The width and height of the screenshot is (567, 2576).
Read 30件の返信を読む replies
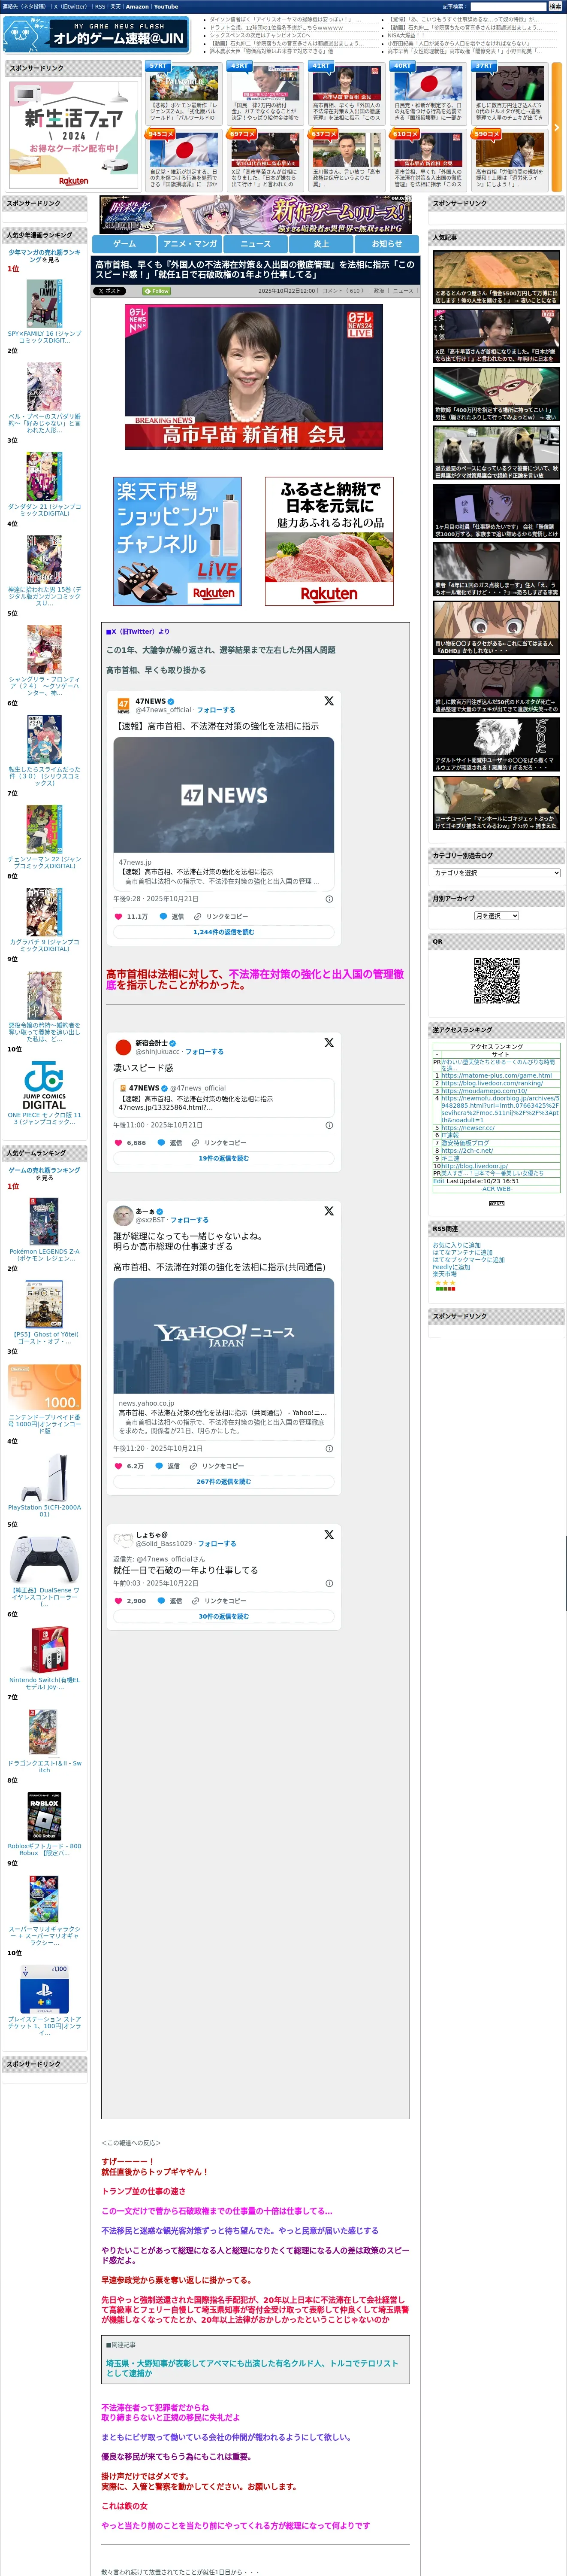(x=223, y=1616)
